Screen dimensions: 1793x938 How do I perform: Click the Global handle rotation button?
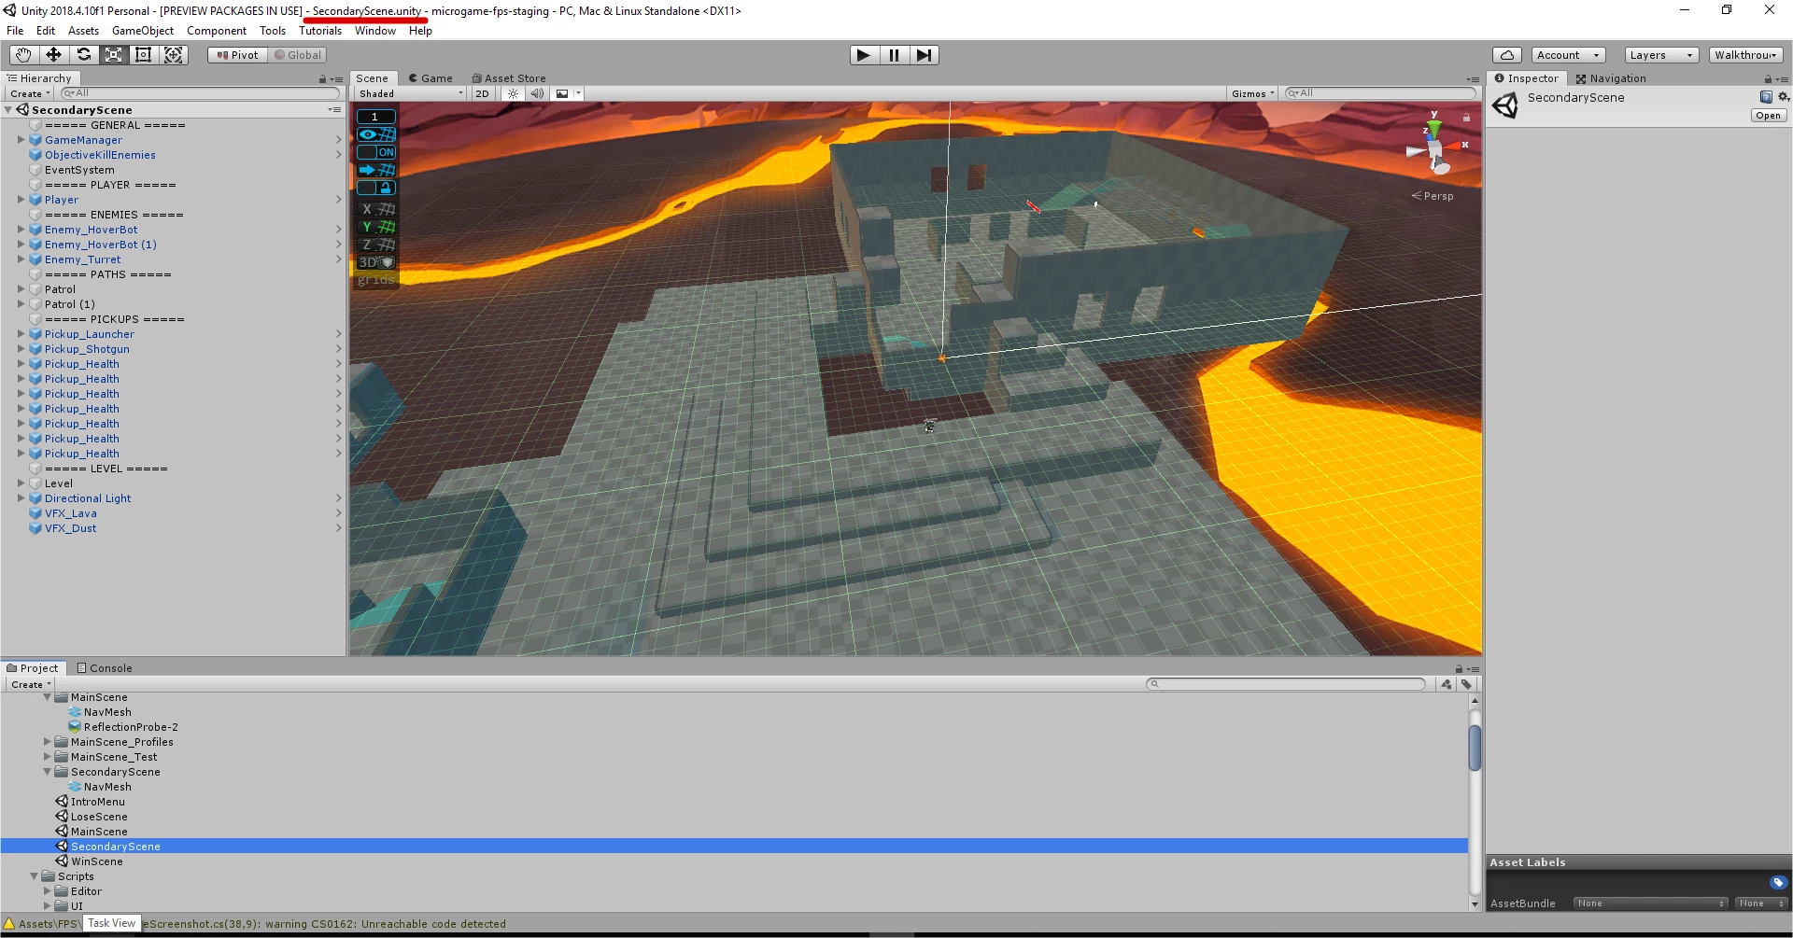click(x=297, y=55)
